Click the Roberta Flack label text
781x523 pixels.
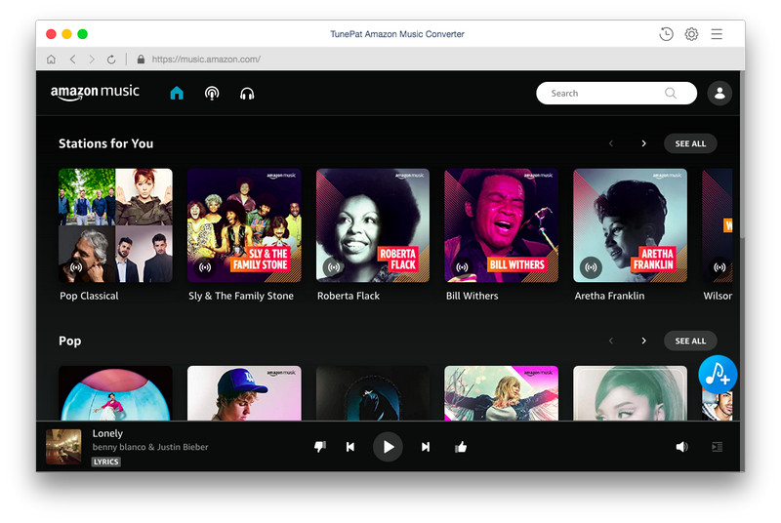[x=349, y=296]
